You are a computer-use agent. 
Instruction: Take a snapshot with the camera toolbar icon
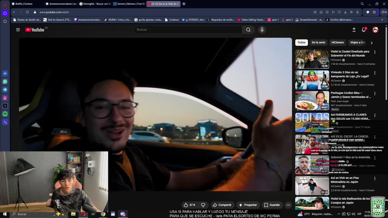[321, 12]
